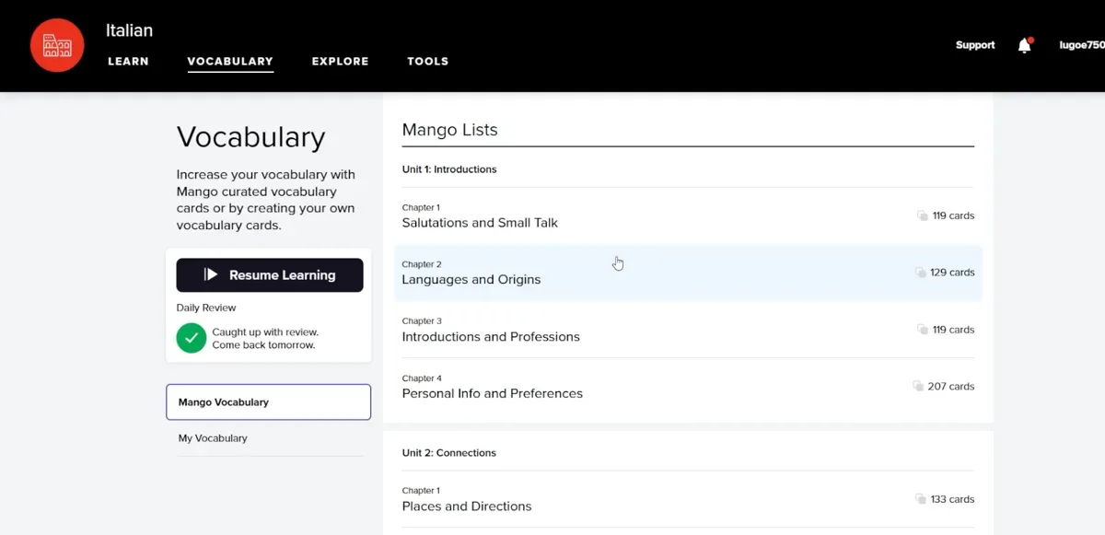Open Personal Info and Preferences chapter
The width and height of the screenshot is (1105, 535).
click(492, 393)
